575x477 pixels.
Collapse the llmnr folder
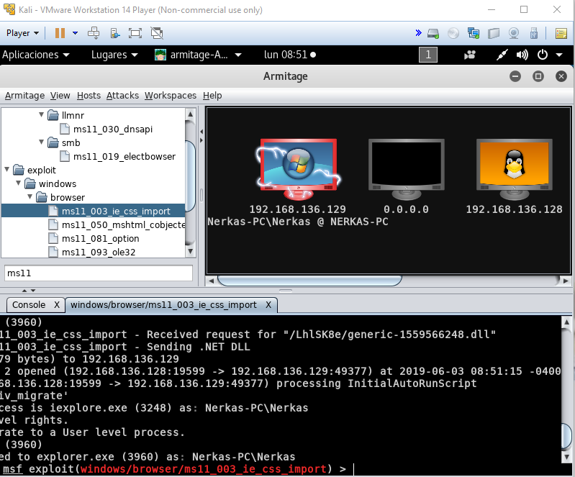tap(42, 115)
